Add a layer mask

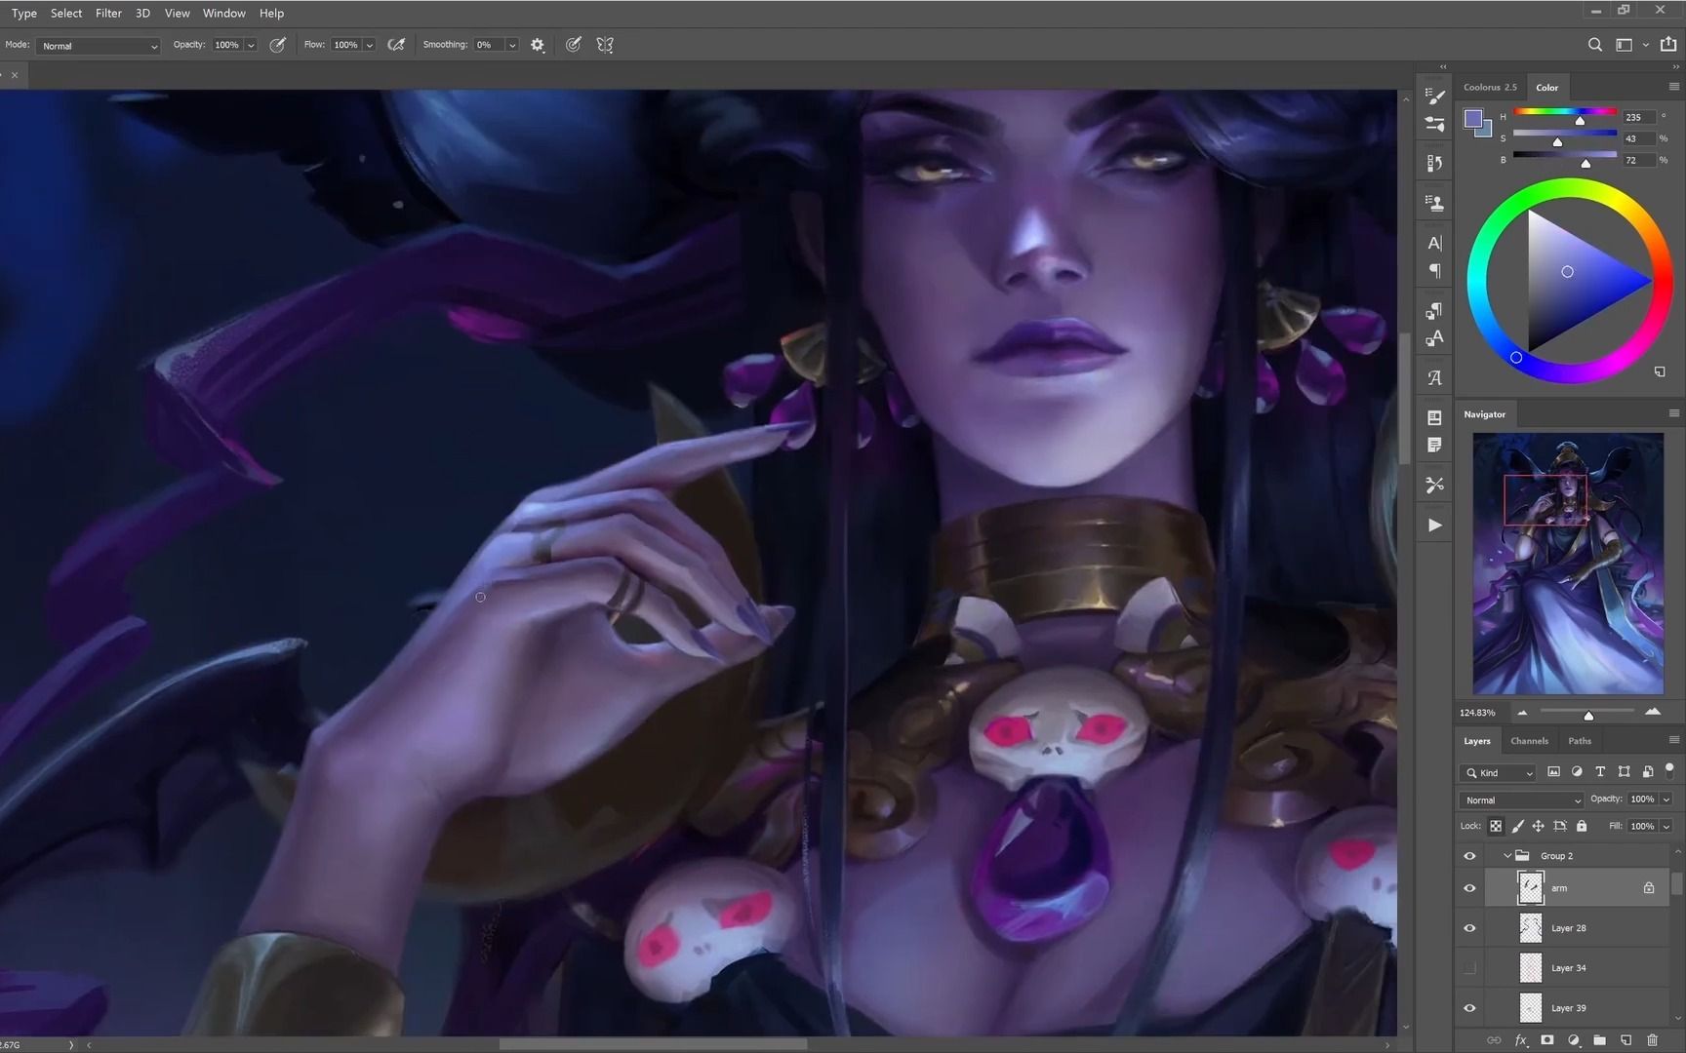coord(1546,1040)
